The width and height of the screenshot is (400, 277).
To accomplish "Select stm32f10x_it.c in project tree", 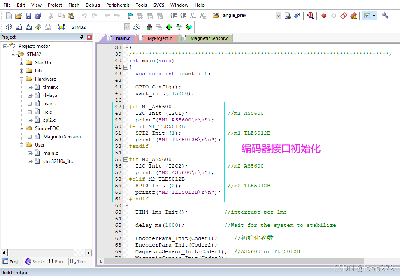I will pos(58,161).
